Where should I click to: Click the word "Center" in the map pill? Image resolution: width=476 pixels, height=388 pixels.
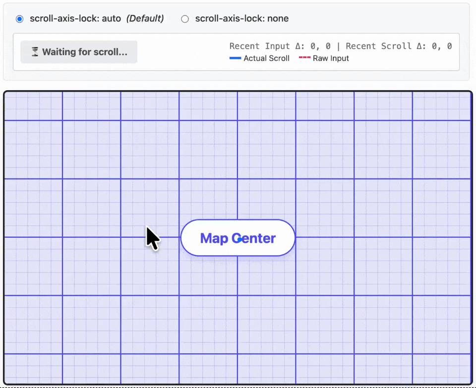click(253, 238)
